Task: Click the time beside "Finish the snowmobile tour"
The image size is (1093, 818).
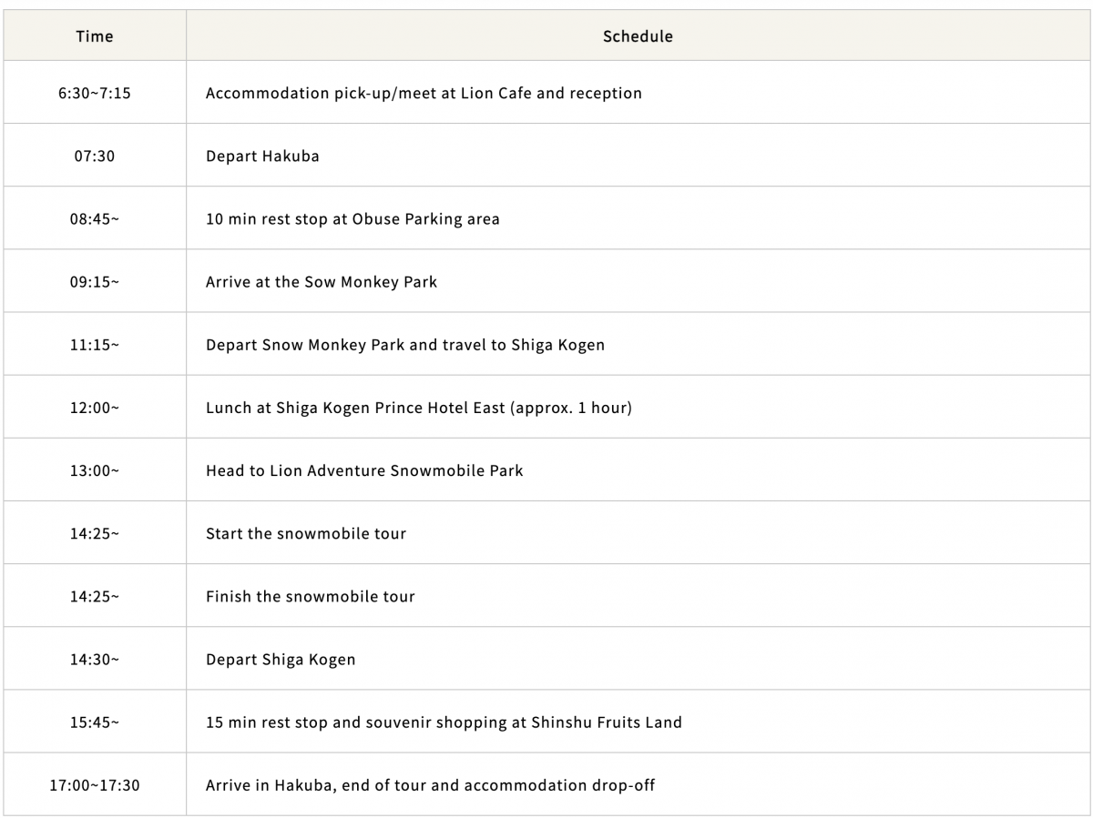Action: pos(95,596)
